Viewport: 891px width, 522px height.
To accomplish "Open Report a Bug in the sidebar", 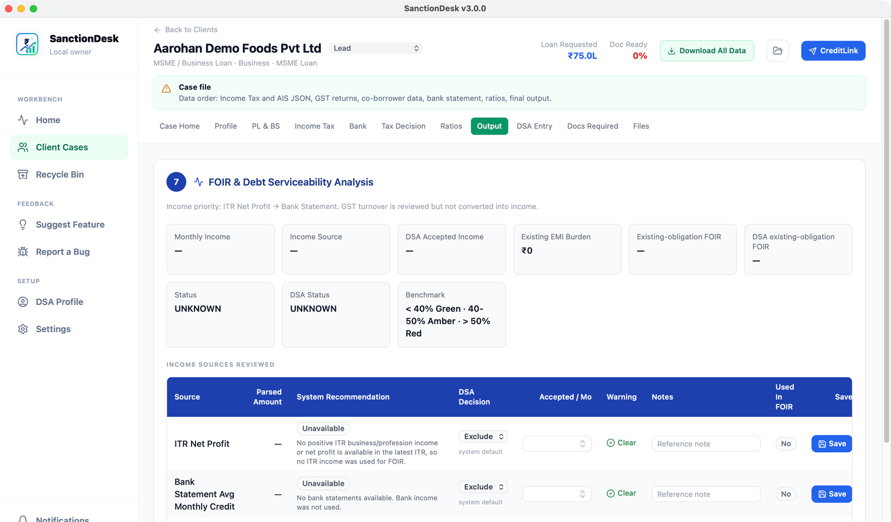I will point(69,252).
